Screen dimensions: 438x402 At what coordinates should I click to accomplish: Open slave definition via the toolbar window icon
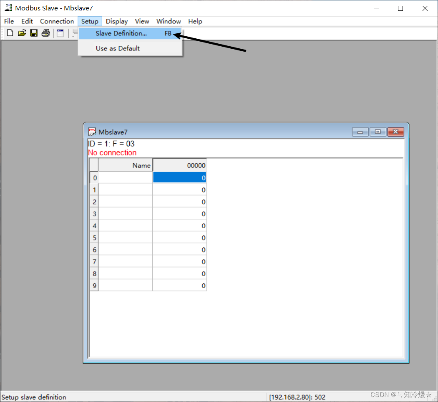[x=60, y=32]
